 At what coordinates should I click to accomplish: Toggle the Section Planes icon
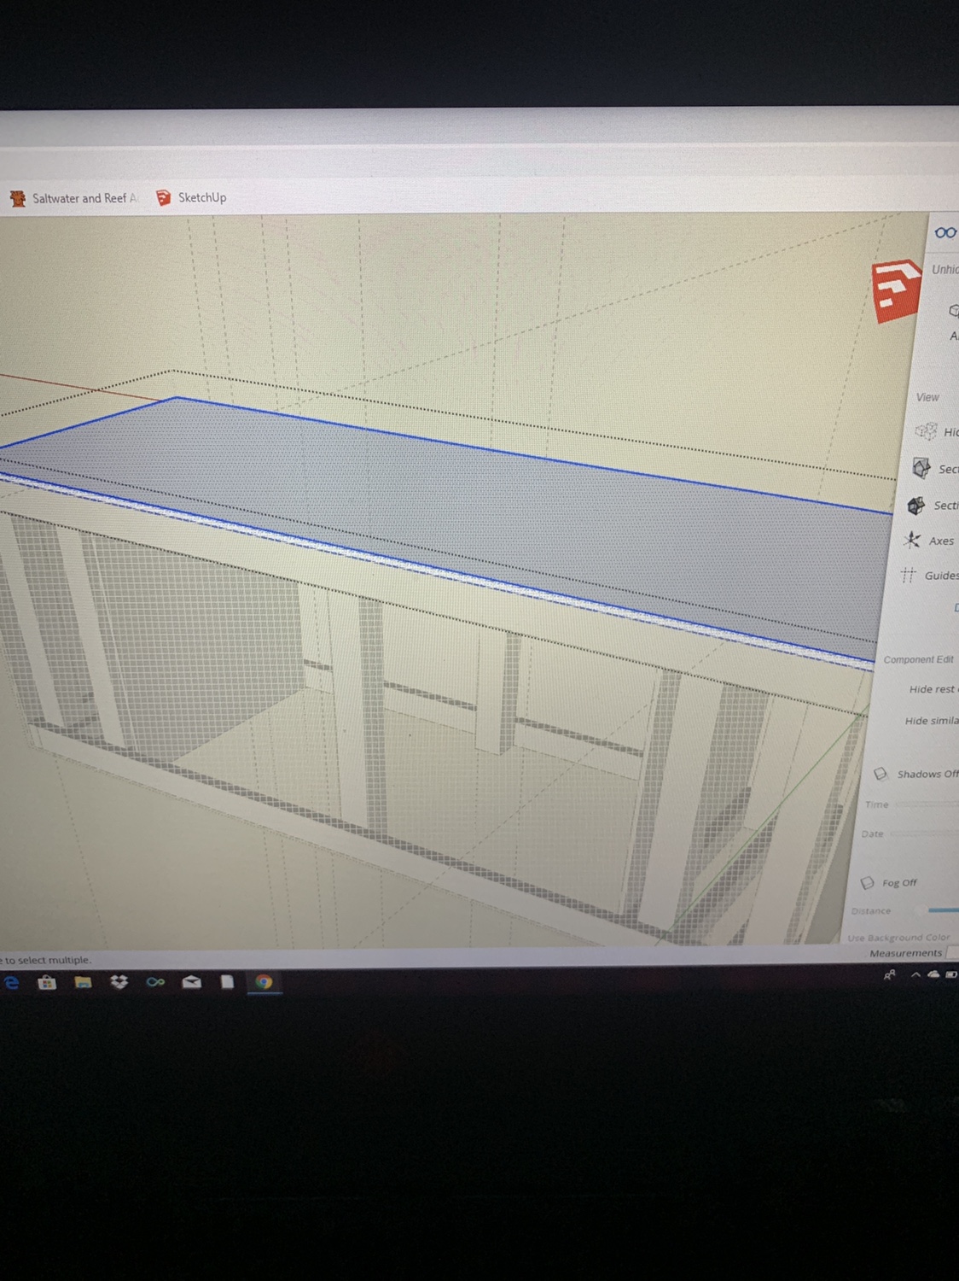921,468
